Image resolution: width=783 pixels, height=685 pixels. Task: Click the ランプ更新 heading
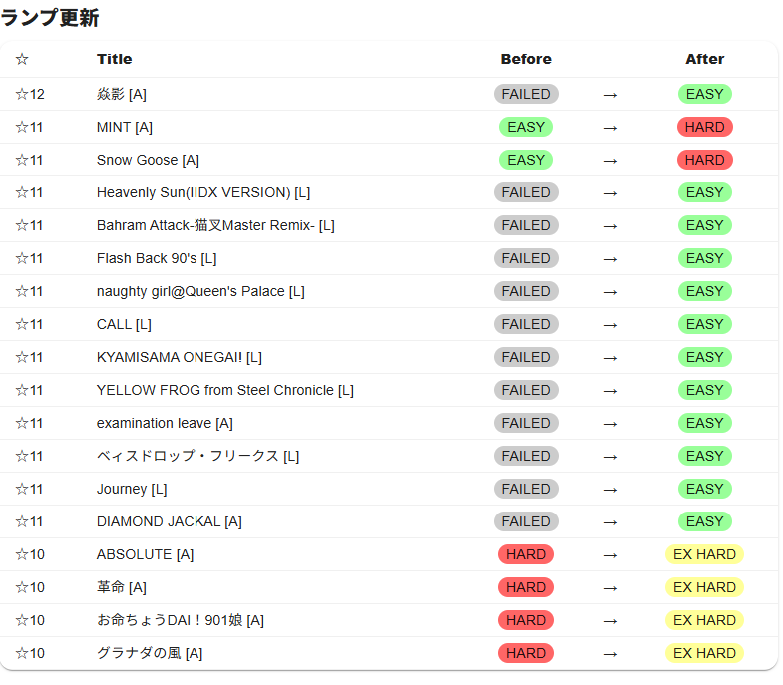coord(50,18)
